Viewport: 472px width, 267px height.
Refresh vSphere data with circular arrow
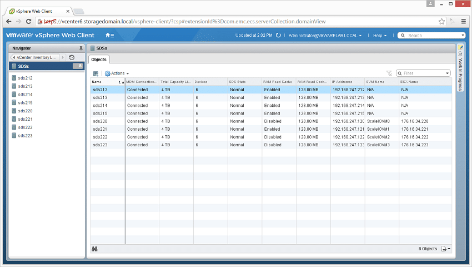click(278, 35)
